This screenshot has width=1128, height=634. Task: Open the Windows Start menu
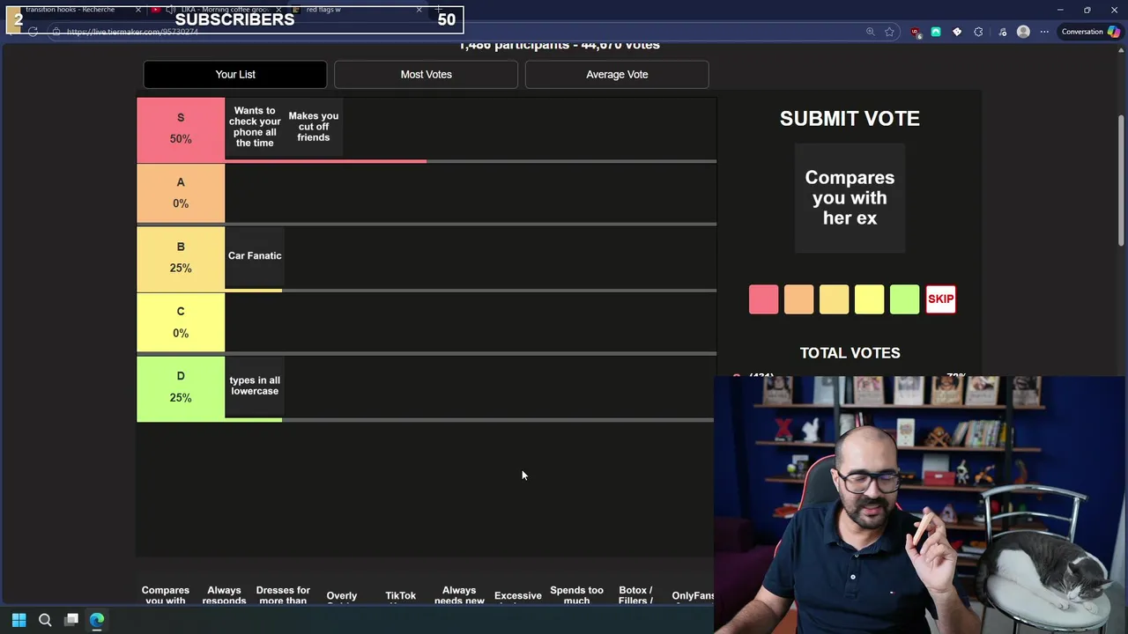click(x=19, y=620)
